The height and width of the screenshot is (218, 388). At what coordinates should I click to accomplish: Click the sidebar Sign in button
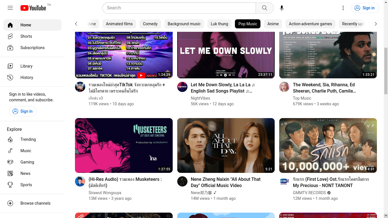point(23,111)
